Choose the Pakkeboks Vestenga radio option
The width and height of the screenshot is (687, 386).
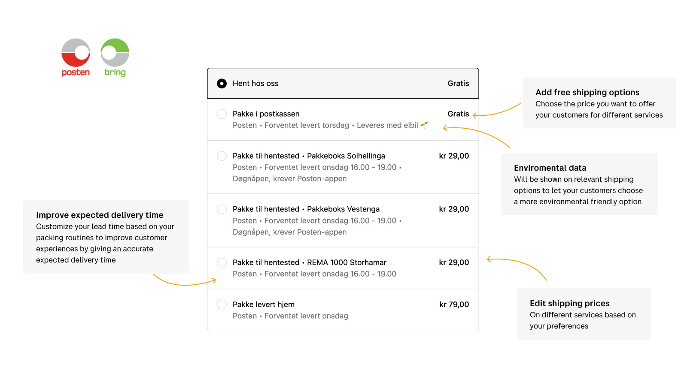pos(222,209)
